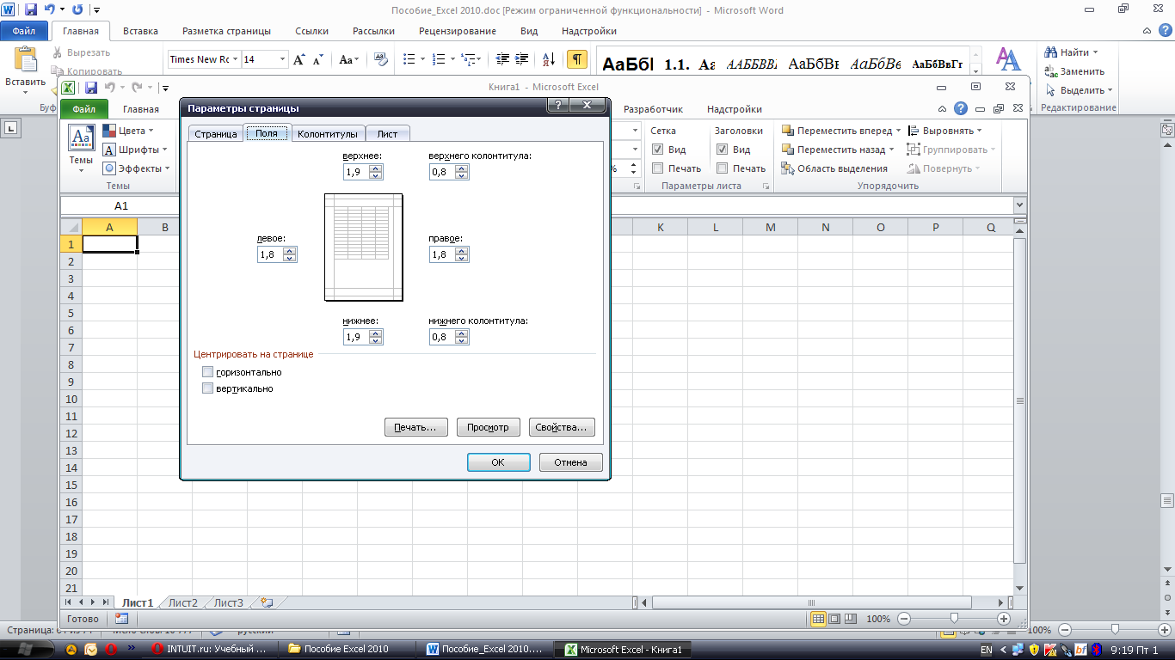This screenshot has width=1175, height=660.
Task: Switch to the Страница tab in dialog
Action: [x=215, y=134]
